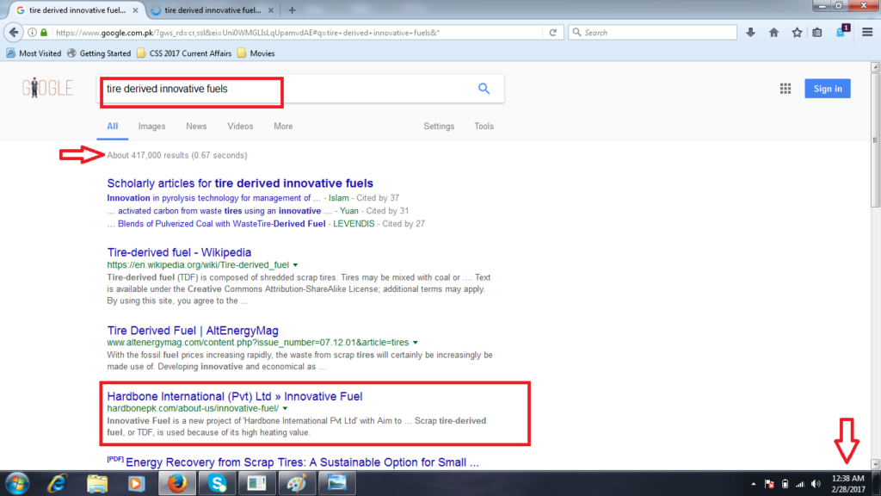This screenshot has width=881, height=496.
Task: Switch to Images results tab
Action: pos(151,126)
